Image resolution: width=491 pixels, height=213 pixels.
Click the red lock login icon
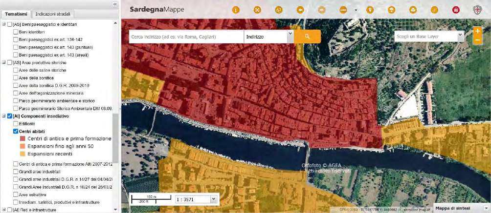456,10
